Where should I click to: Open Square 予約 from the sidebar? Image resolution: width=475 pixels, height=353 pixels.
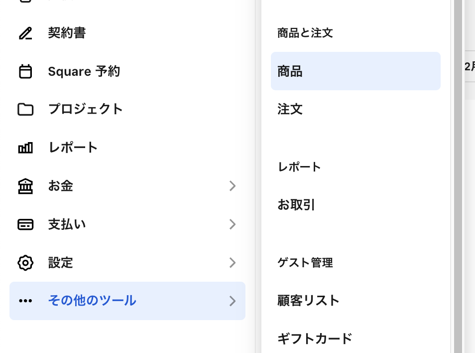[127, 72]
